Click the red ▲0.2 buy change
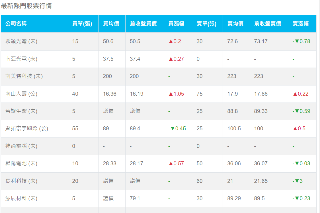 (x=175, y=41)
